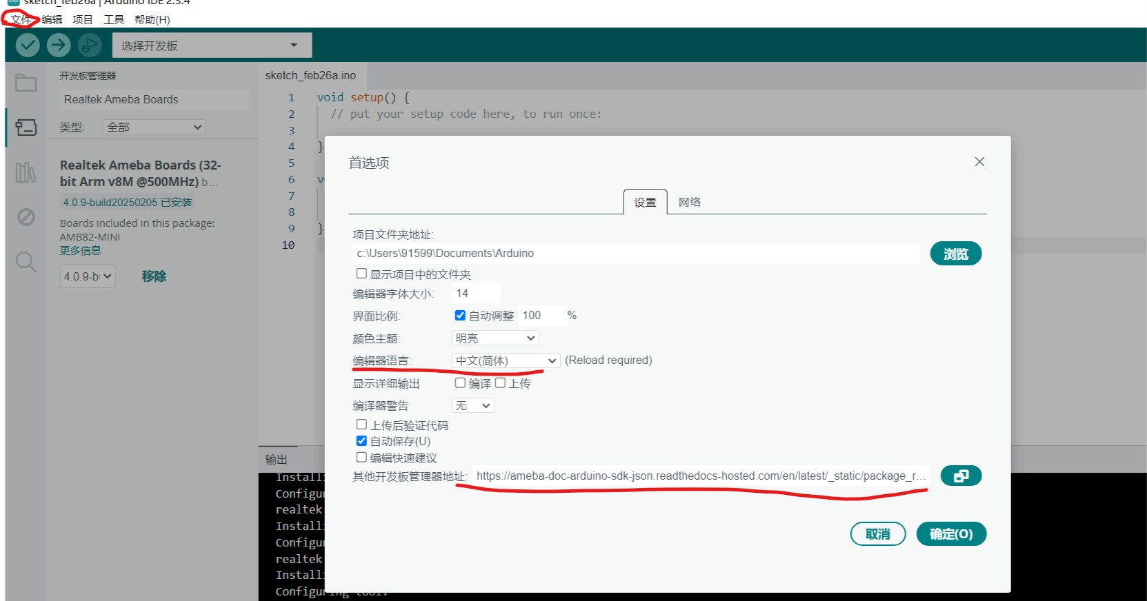Click the 其他开发板管理器地址 URL field
This screenshot has width=1147, height=601.
click(x=701, y=476)
